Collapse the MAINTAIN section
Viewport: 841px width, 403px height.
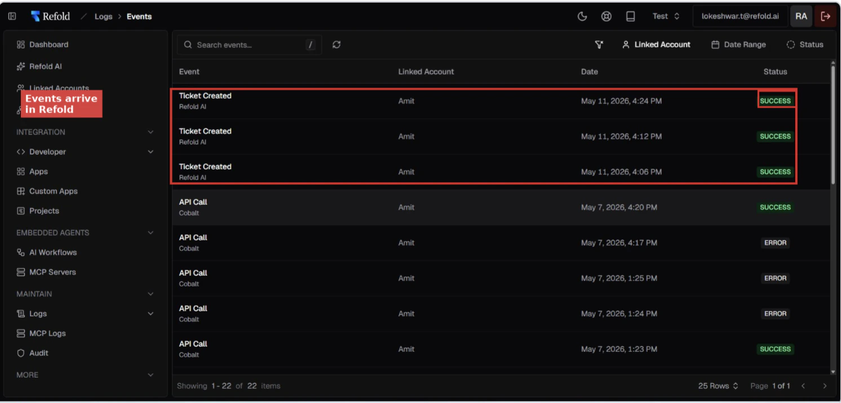coord(150,294)
